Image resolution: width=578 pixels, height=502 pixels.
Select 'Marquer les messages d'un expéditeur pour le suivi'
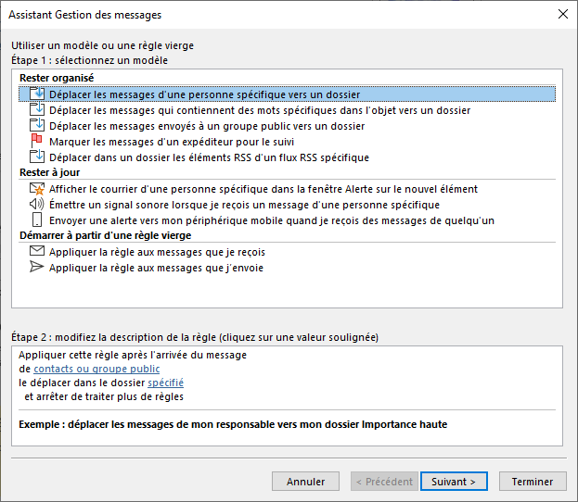point(172,142)
